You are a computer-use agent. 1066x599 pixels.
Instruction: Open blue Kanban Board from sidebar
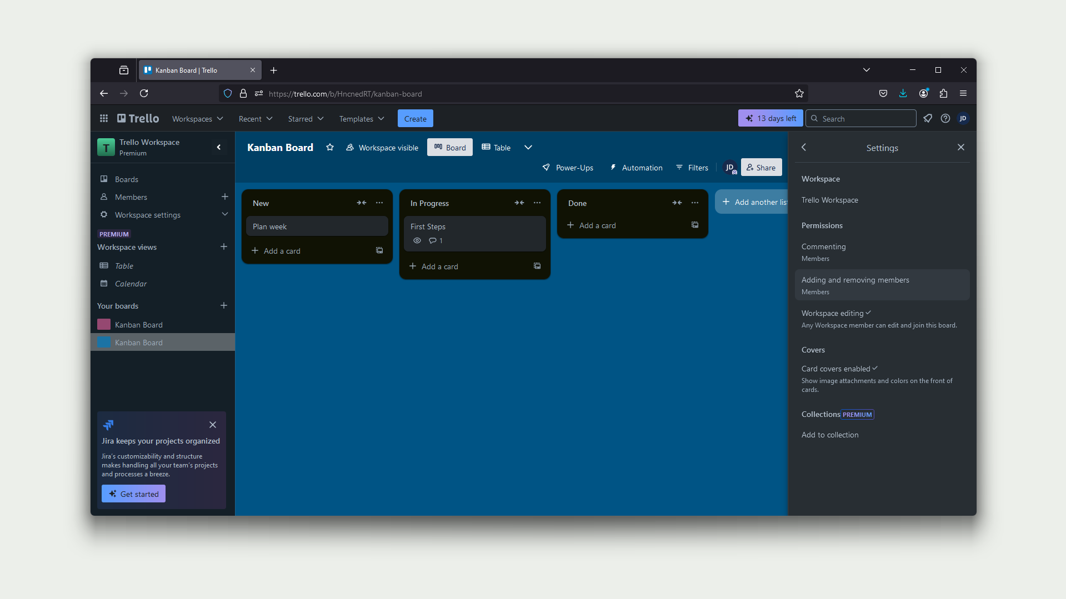coord(163,343)
